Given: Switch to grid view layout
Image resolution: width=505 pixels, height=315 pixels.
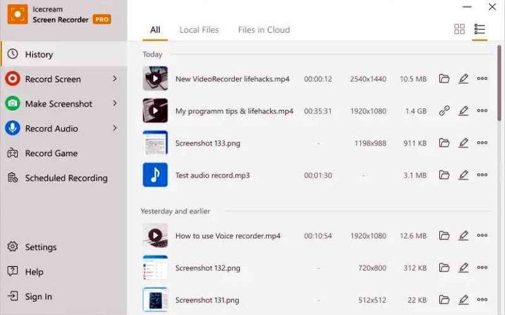Looking at the screenshot, I should pyautogui.click(x=460, y=30).
